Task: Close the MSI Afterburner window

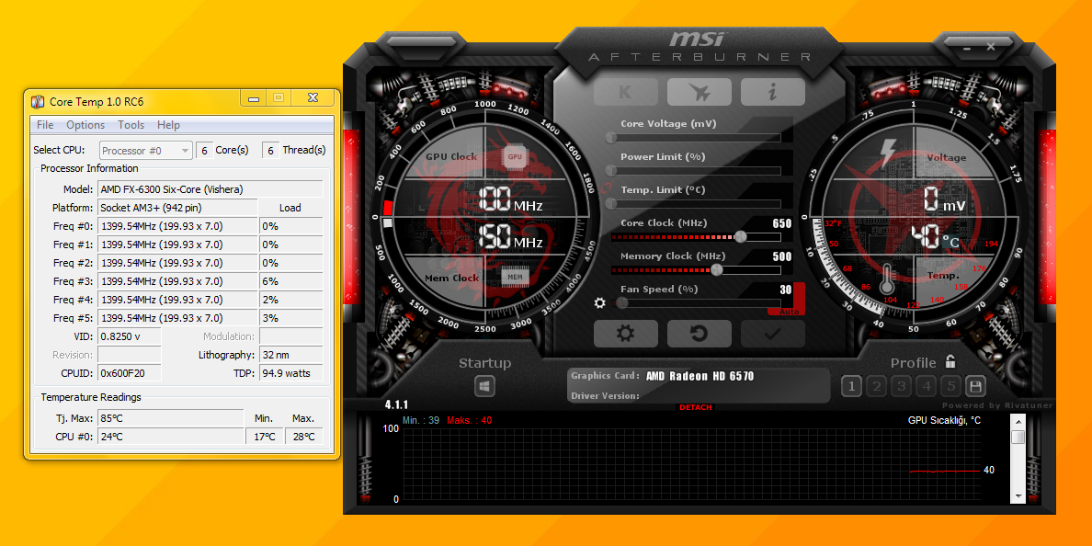Action: coord(990,46)
